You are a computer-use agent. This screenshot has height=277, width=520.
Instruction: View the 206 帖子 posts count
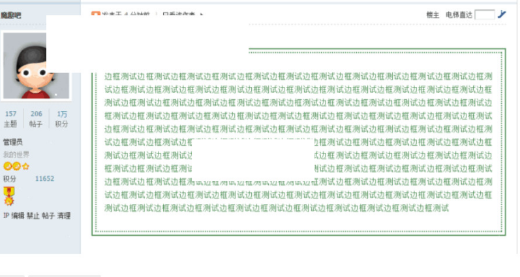click(36, 118)
